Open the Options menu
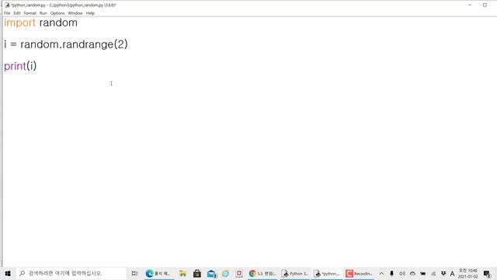Screen dimensions: 497x280 (x=57, y=13)
